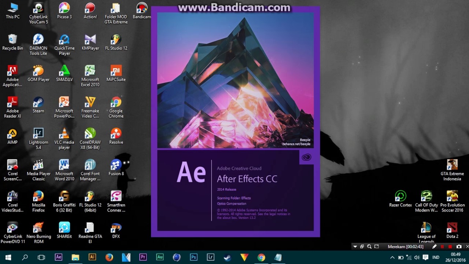Select Lightroom 5.4 desktop icon
469x264 pixels.
click(x=38, y=139)
